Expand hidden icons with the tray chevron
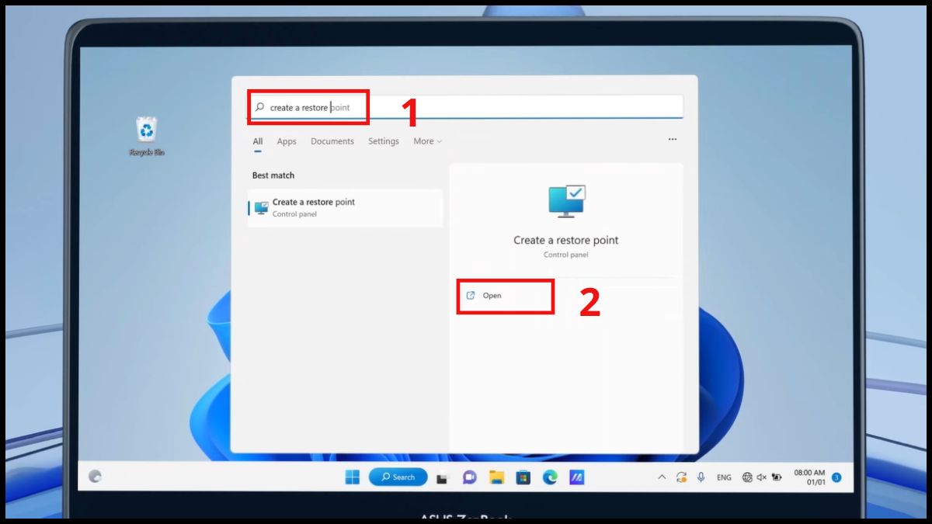Viewport: 932px width, 524px height. point(661,477)
